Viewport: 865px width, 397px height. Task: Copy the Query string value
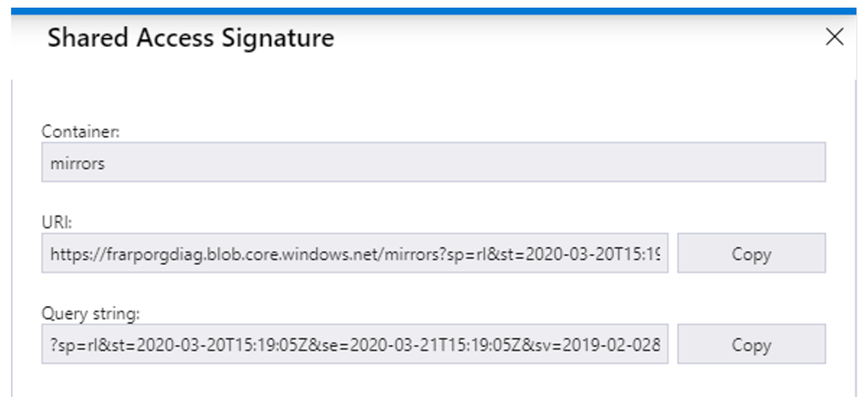[x=751, y=344]
